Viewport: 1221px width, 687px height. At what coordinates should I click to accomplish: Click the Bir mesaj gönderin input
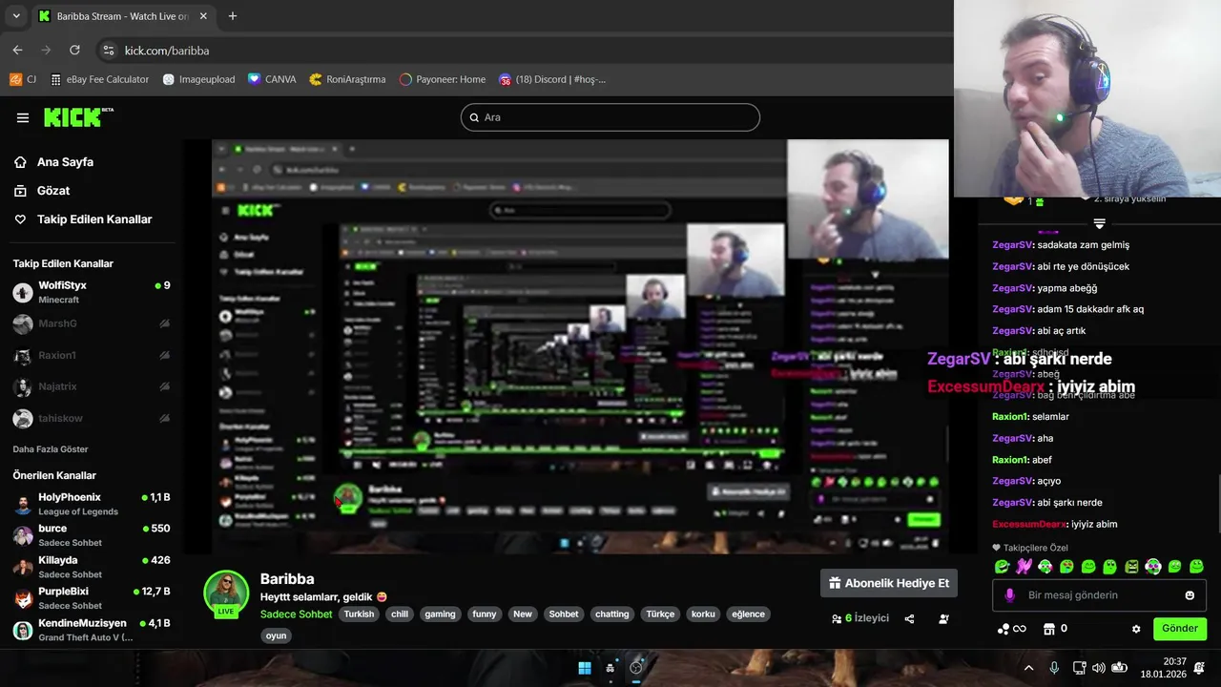(x=1099, y=595)
